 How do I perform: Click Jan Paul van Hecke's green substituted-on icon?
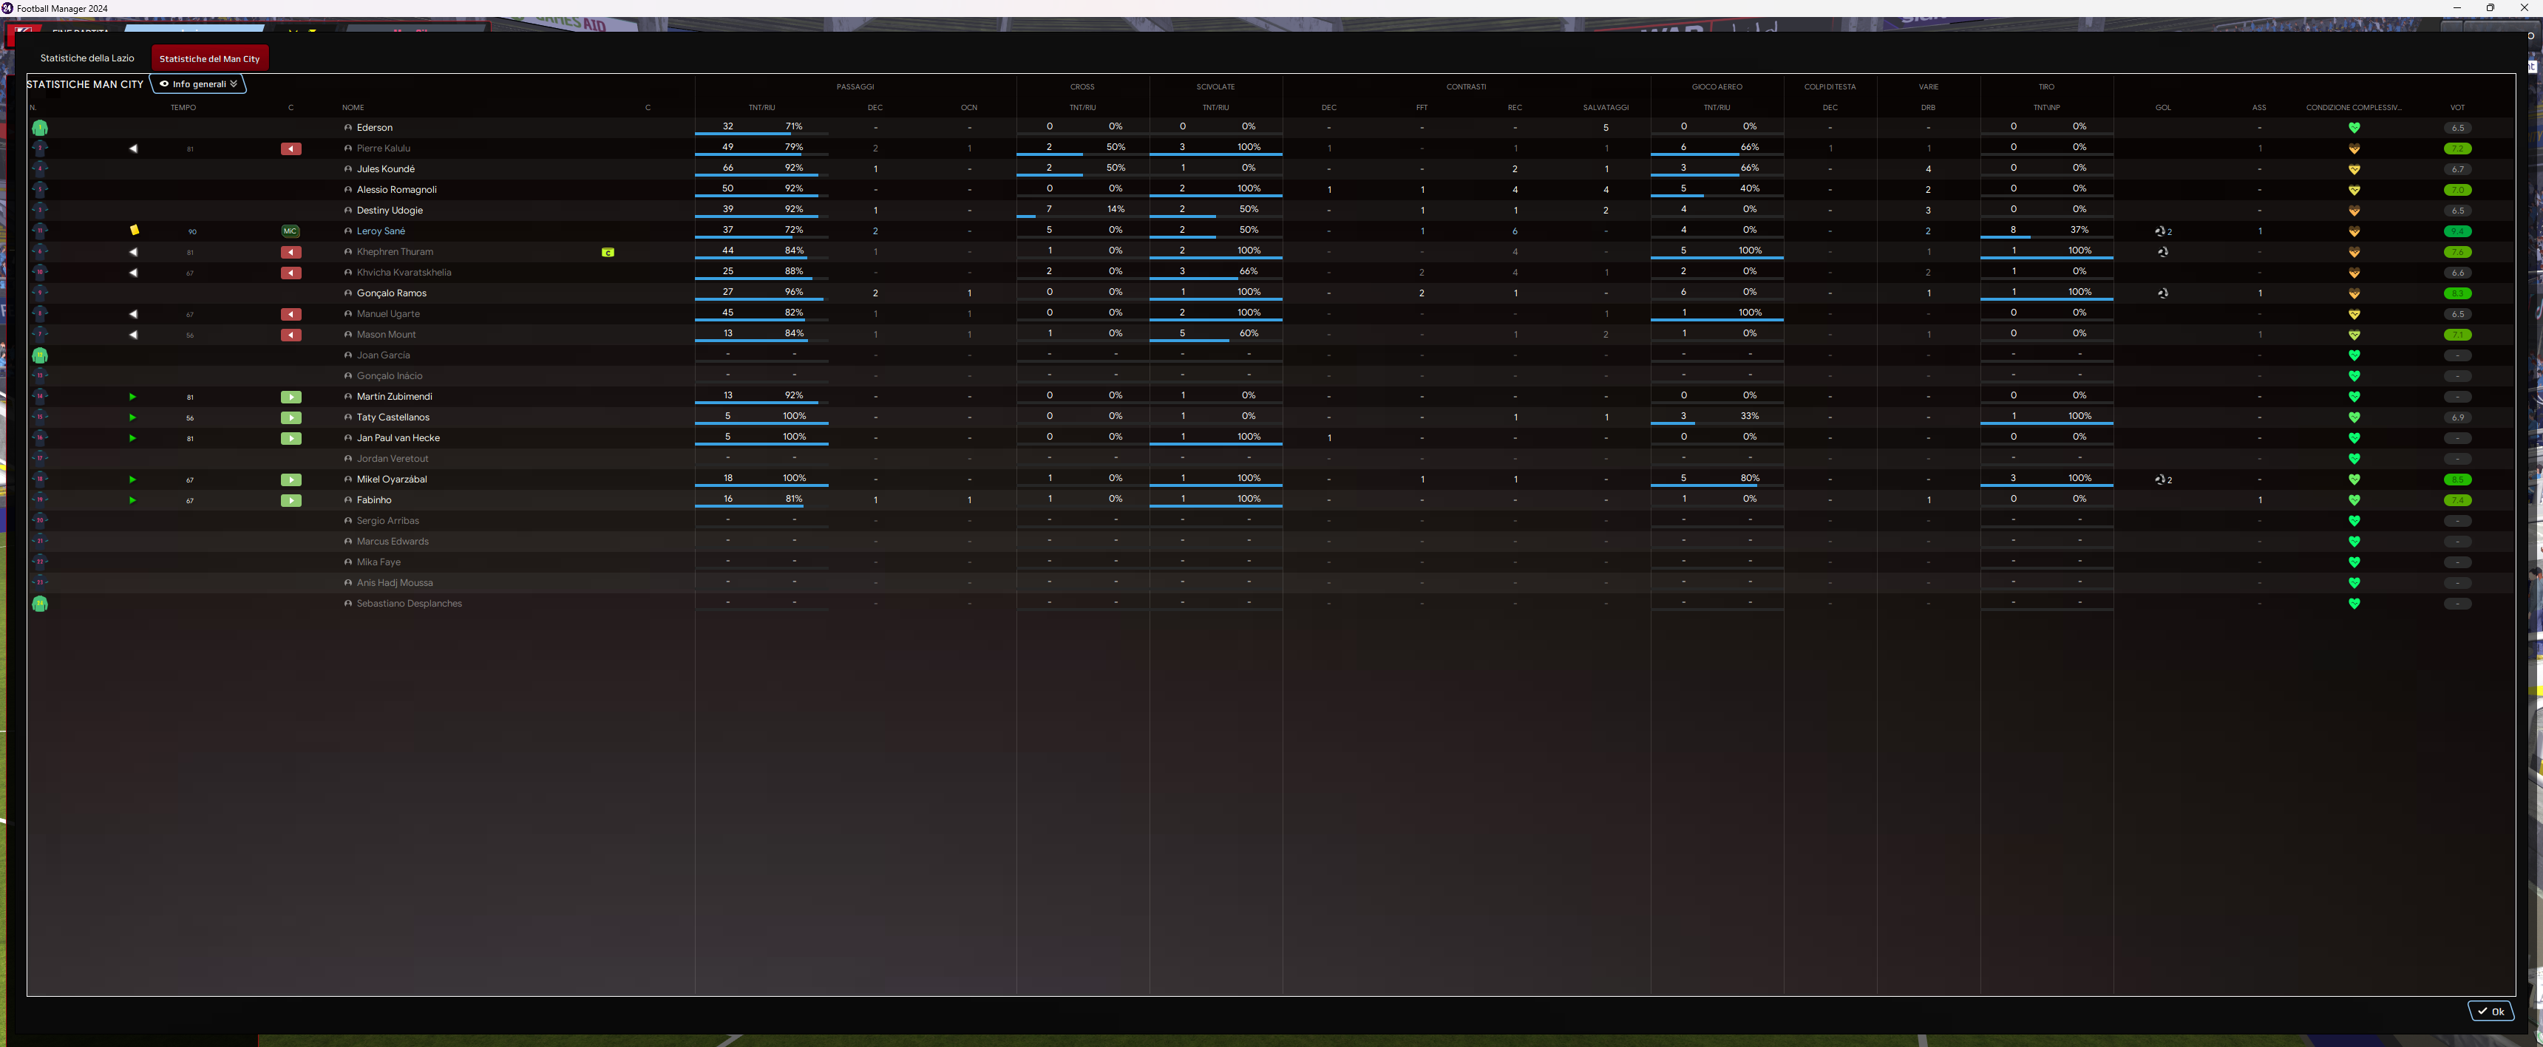(x=291, y=439)
